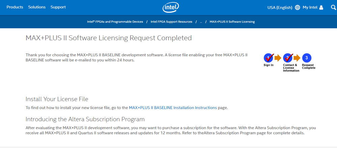Open MAX+PLUS II BASELINE Installation Instructions link
Viewport: 337px width, 148px height.
pos(173,108)
